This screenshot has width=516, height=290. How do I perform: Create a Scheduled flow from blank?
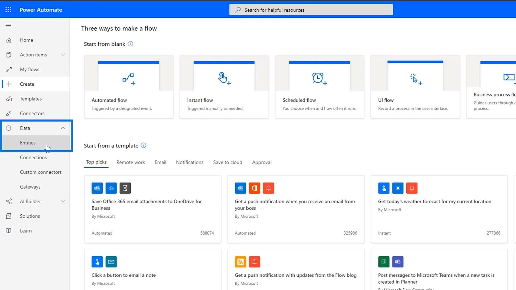point(320,87)
